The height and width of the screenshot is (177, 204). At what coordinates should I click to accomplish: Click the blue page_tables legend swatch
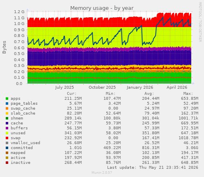click(7, 103)
